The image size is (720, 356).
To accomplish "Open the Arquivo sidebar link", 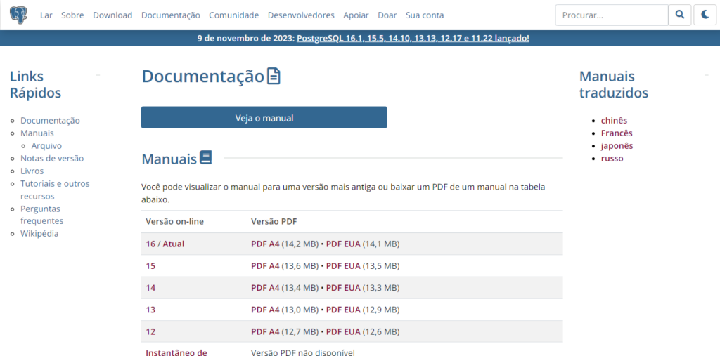I will pyautogui.click(x=46, y=145).
